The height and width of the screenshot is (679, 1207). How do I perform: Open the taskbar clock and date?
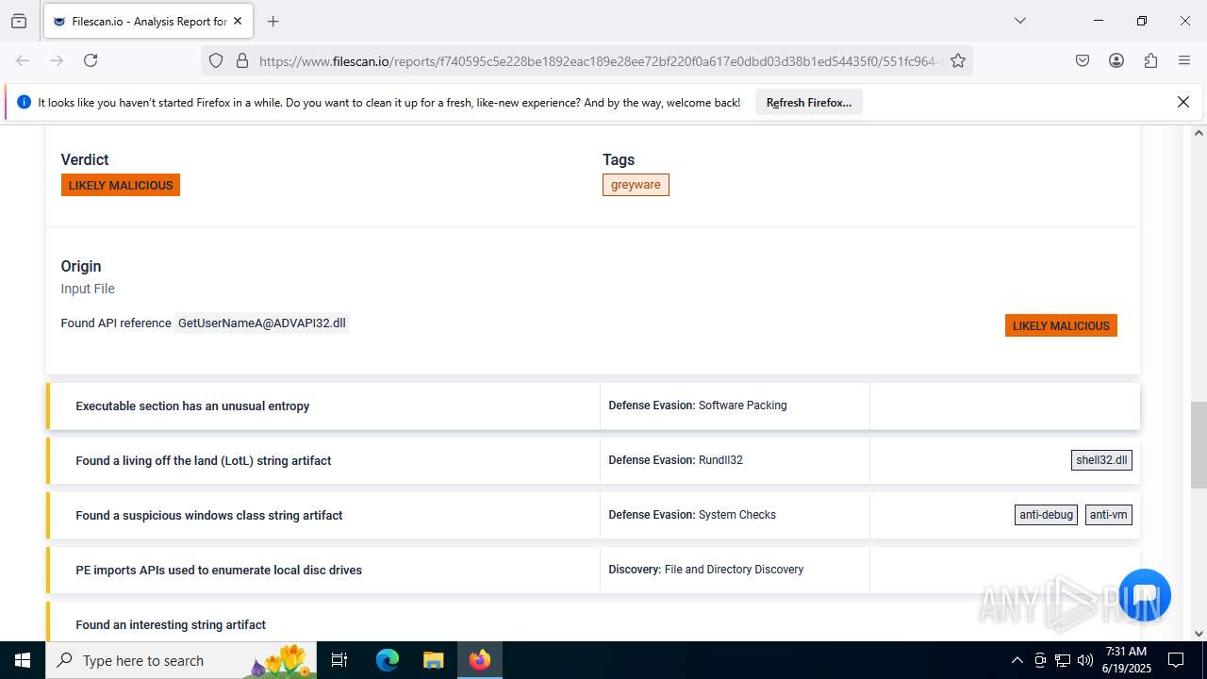click(1125, 660)
